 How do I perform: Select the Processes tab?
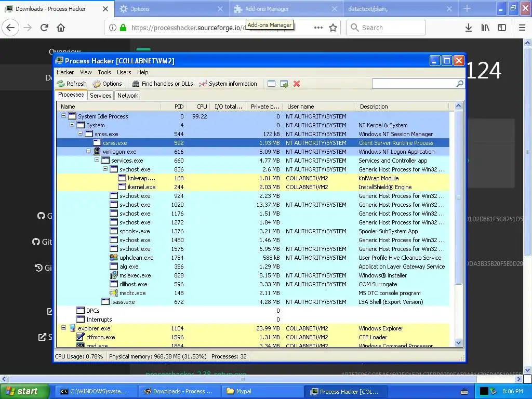click(x=71, y=95)
